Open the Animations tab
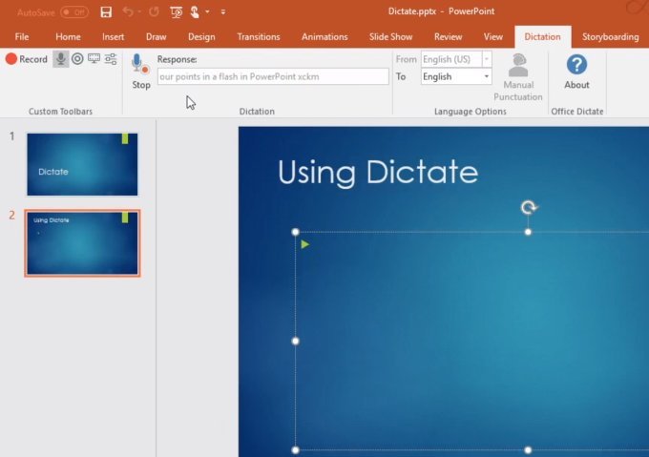649x457 pixels. [x=324, y=37]
